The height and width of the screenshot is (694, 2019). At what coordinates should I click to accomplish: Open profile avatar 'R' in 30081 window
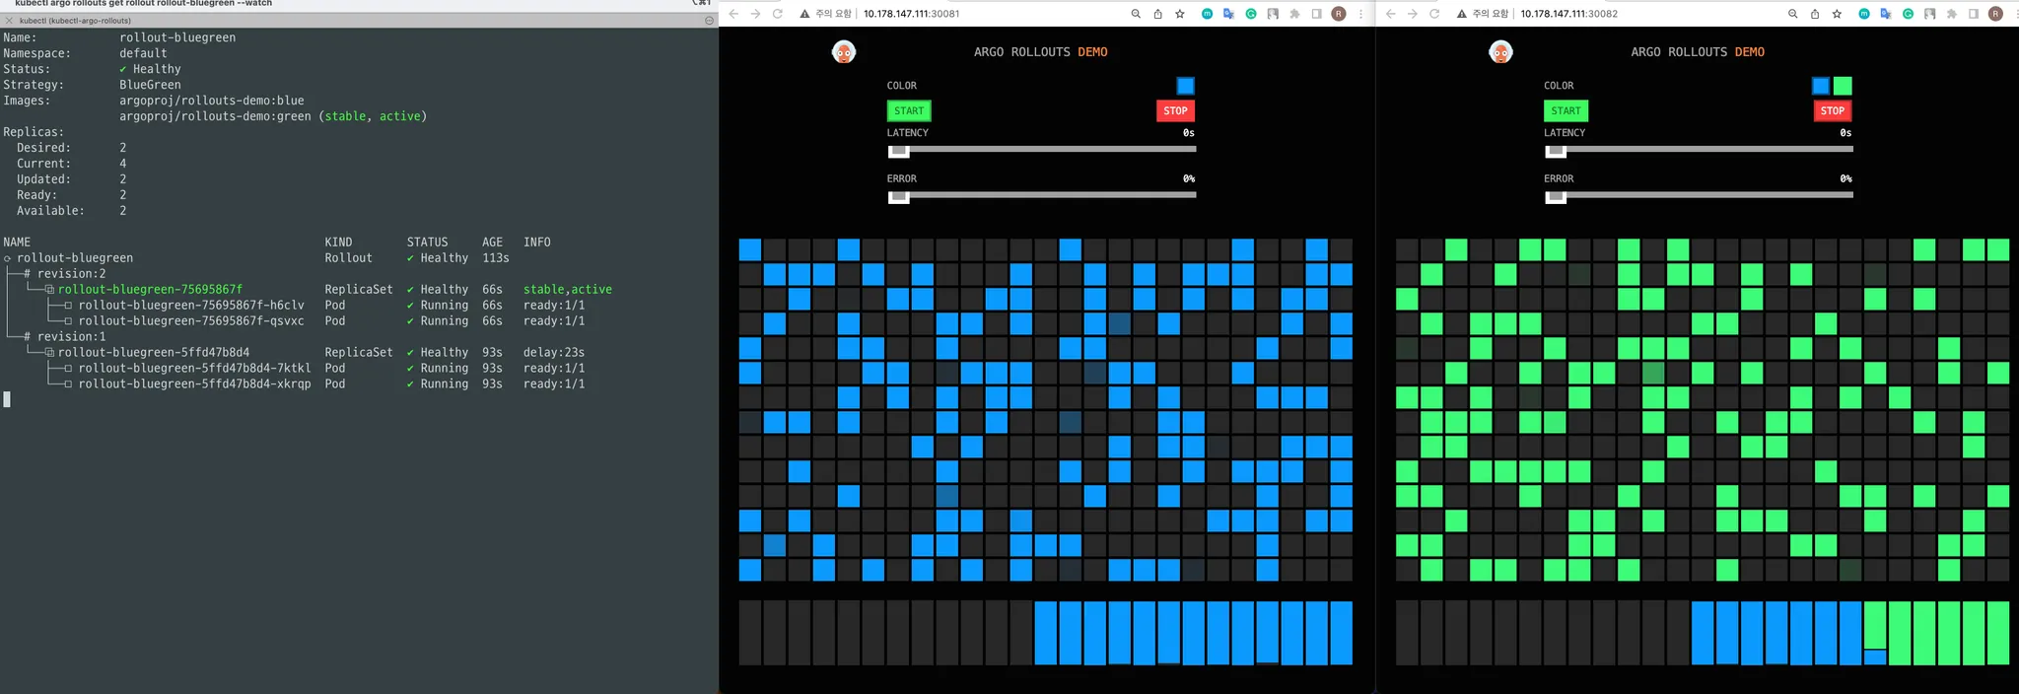coord(1339,14)
